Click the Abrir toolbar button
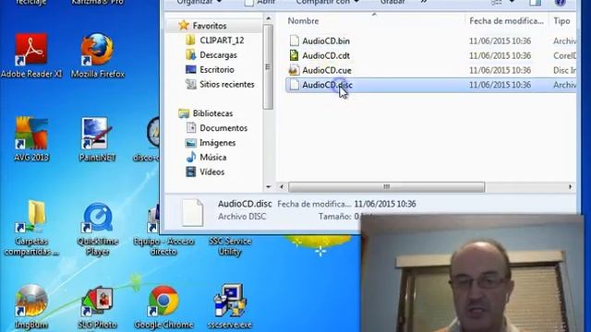Viewport: 591px width, 332px height. [x=259, y=2]
